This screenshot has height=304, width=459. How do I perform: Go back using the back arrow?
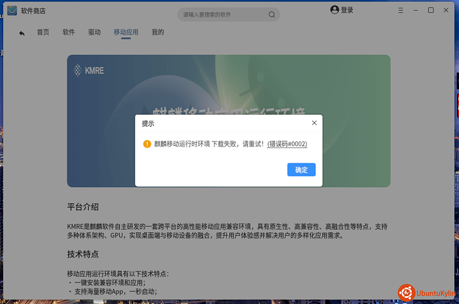(x=22, y=33)
